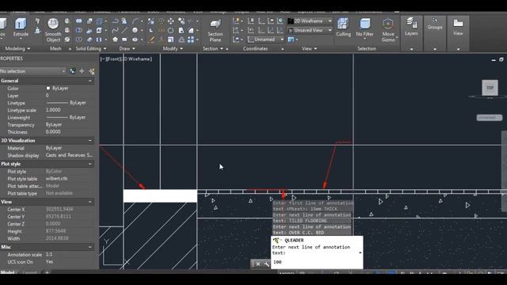Select the Spline draw tool

(115, 30)
